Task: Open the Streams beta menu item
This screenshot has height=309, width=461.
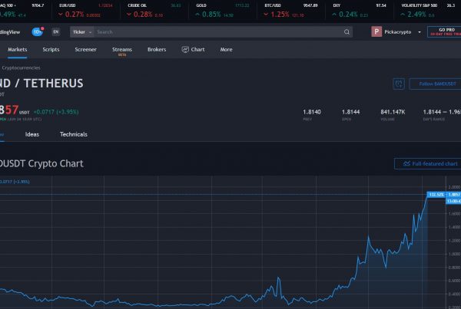Action: pos(122,51)
